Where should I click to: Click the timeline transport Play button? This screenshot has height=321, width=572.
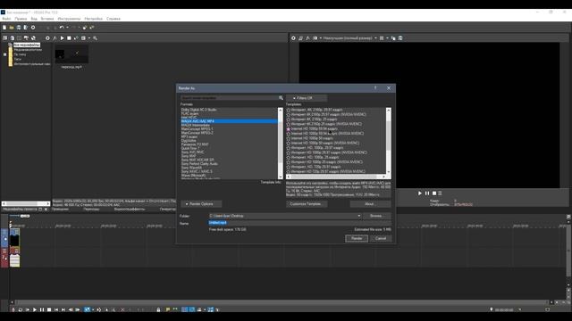[35, 309]
